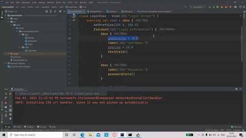The width and height of the screenshot is (246, 138).
Task: Open File Explorer from taskbar
Action: tap(90, 135)
